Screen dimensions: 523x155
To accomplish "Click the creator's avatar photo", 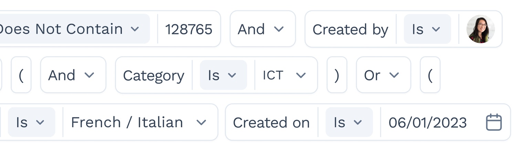I will click(481, 29).
